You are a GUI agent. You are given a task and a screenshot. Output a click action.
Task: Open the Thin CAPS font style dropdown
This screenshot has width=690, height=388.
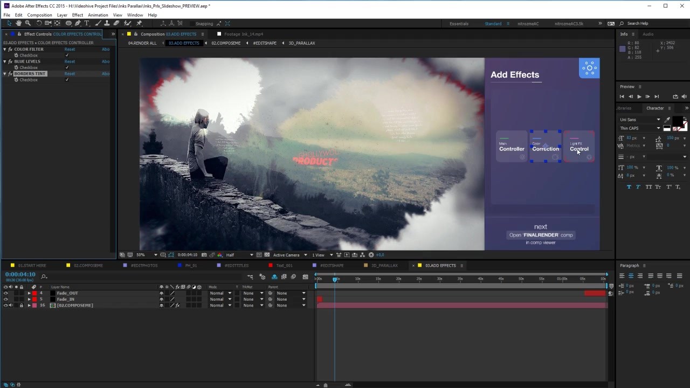(x=640, y=128)
